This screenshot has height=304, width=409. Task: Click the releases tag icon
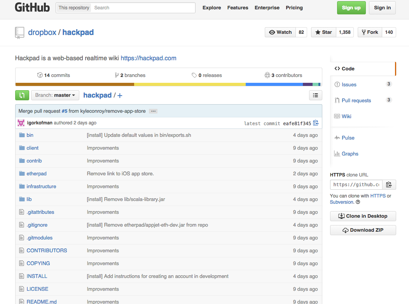pyautogui.click(x=194, y=75)
